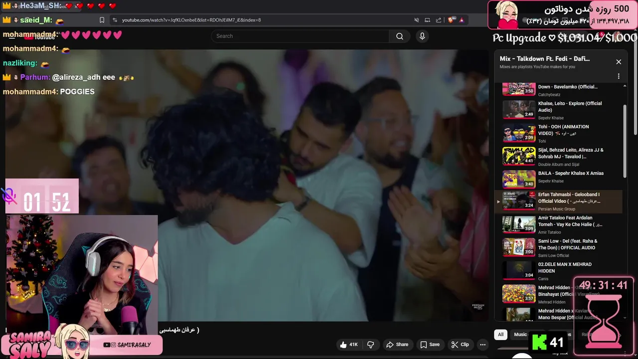
Task: Play Amir Tataloo Feat Ardalan Tomeh item
Action: tap(558, 225)
